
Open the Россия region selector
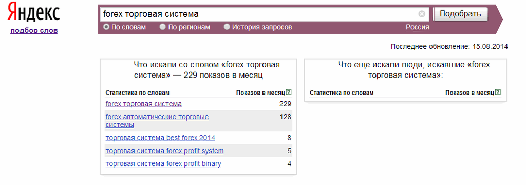click(417, 27)
